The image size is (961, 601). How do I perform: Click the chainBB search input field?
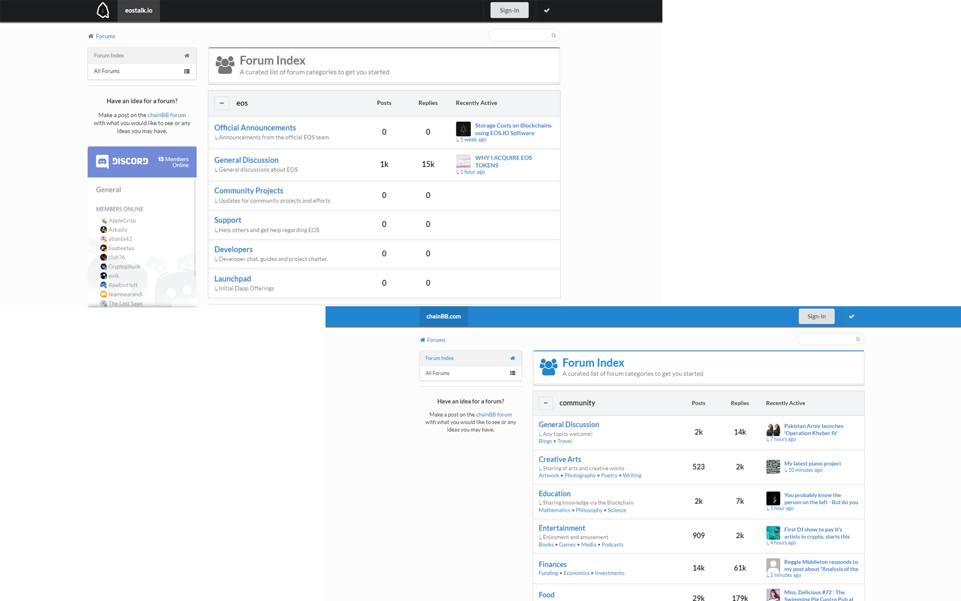tap(827, 339)
